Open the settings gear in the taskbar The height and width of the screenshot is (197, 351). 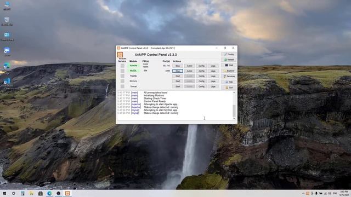(x=13, y=193)
